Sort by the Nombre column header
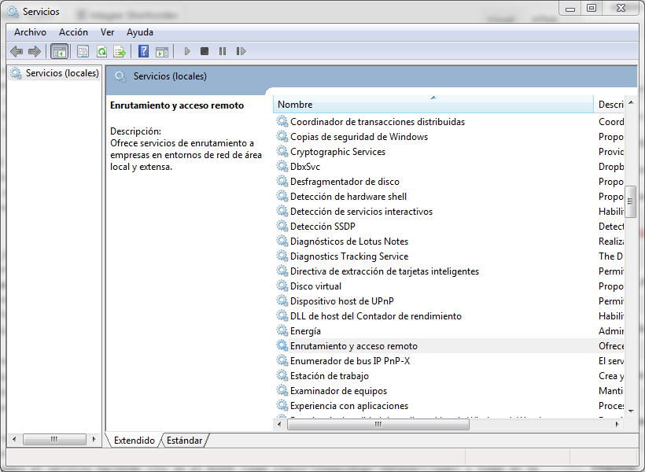The image size is (645, 472). click(x=433, y=105)
